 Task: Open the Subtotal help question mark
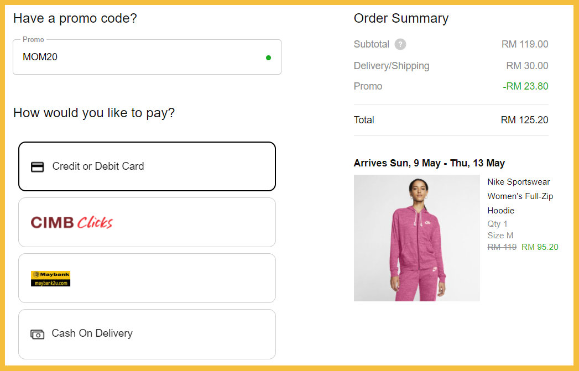click(400, 45)
